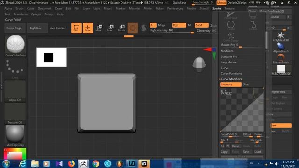Toggle the Zadd mode

202,25
